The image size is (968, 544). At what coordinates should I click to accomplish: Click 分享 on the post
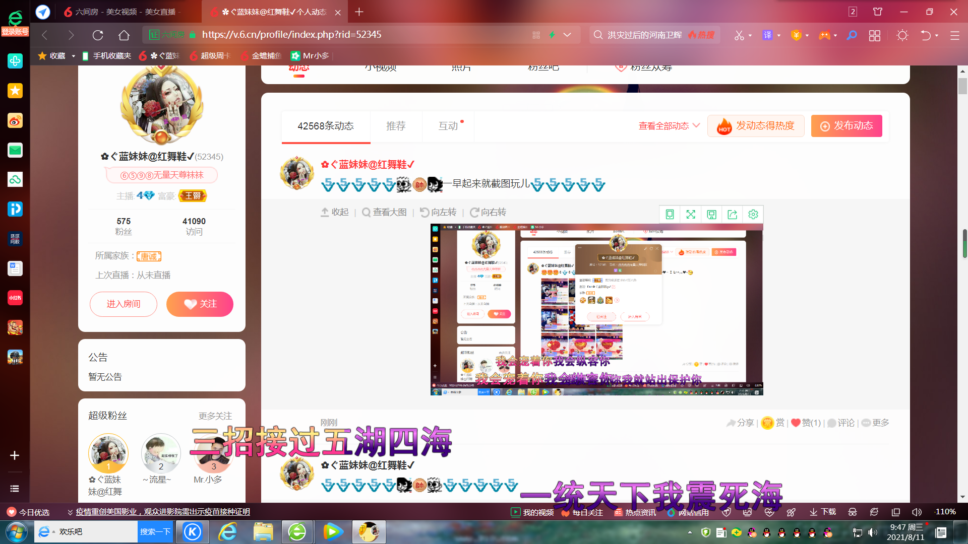(x=740, y=423)
